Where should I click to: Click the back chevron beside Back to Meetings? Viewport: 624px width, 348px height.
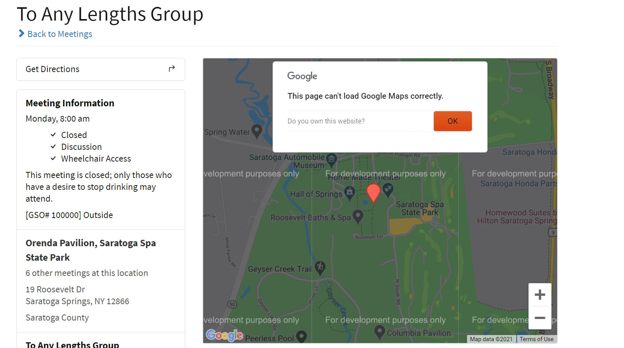click(x=21, y=34)
